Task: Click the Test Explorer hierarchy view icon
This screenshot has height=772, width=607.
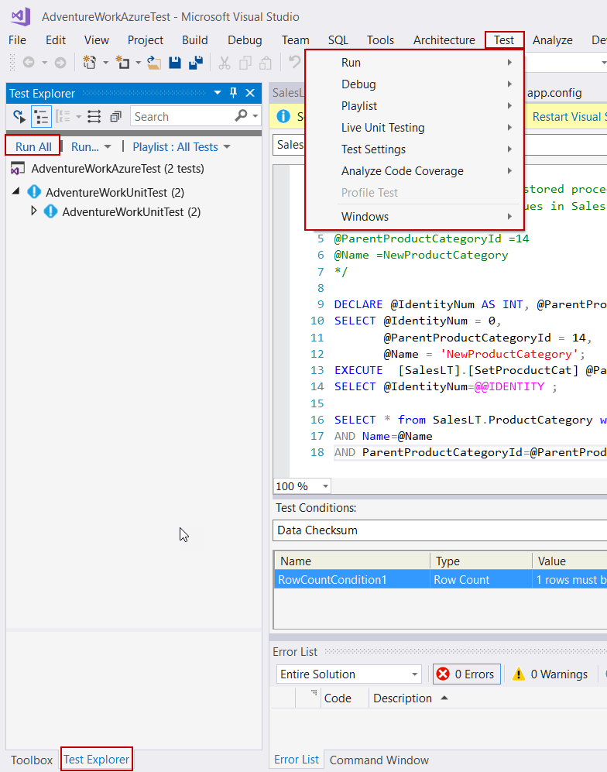Action: pos(41,117)
